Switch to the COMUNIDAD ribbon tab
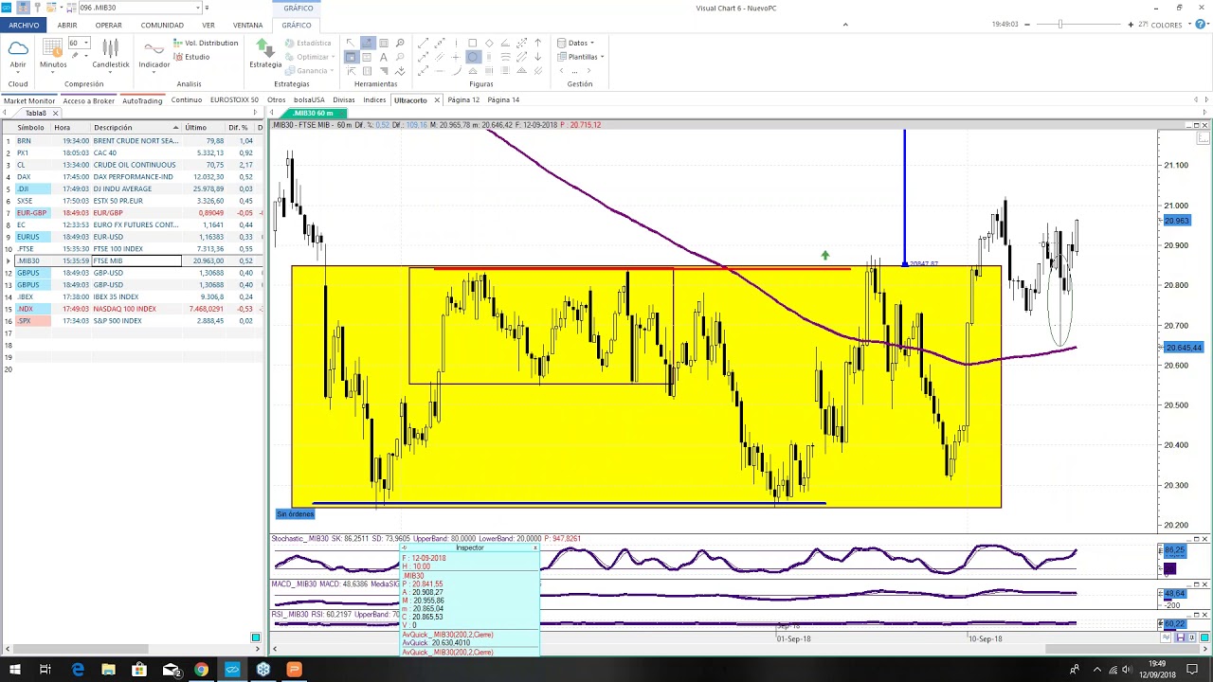 162,25
